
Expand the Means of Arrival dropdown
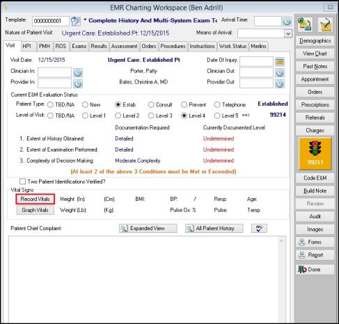[288, 33]
